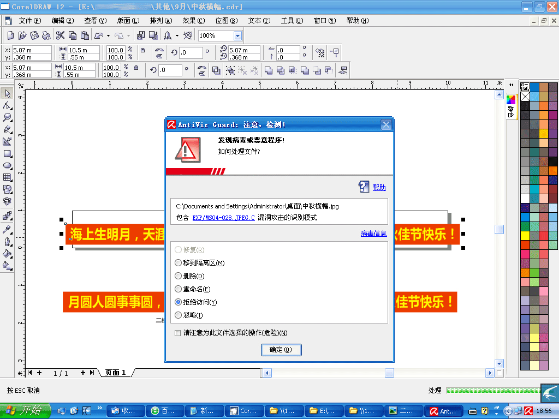The image size is (559, 419).
Task: Select the Pick tool in the toolbox
Action: [x=7, y=94]
